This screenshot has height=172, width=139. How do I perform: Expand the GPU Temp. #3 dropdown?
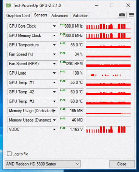(x=54, y=101)
